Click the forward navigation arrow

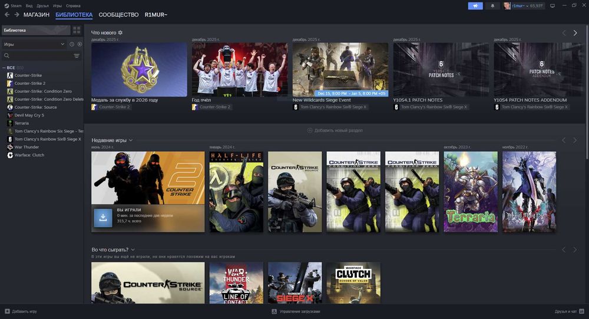[16, 15]
